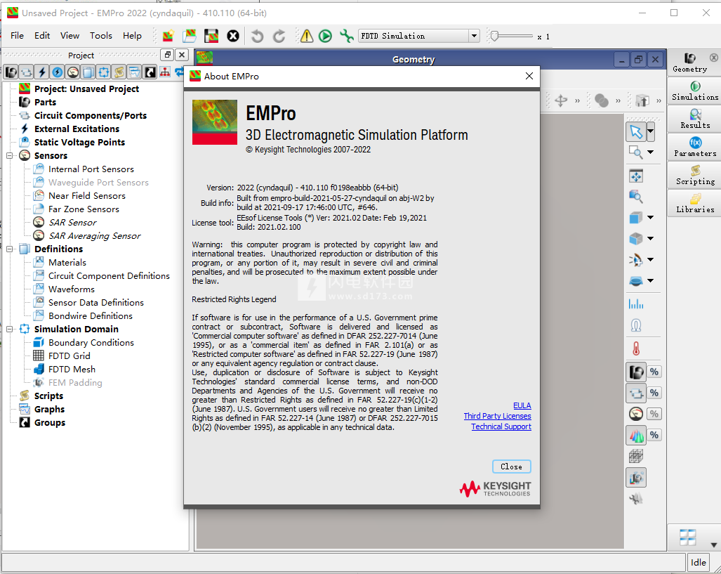Click the mesh grid cube icon

point(636,456)
